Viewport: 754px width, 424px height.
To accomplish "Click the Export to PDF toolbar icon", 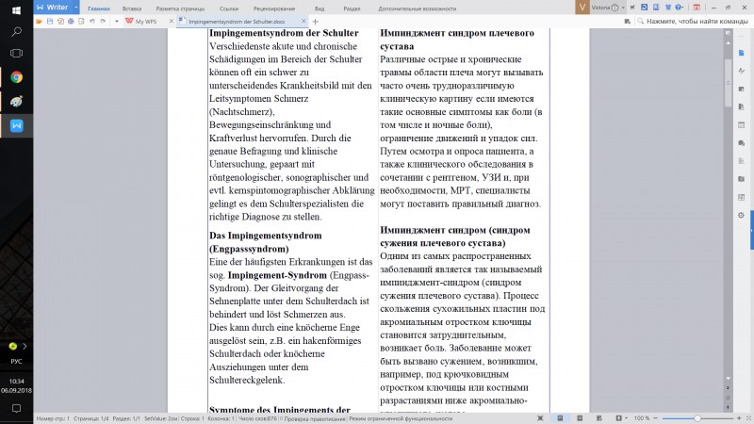I will pos(60,21).
